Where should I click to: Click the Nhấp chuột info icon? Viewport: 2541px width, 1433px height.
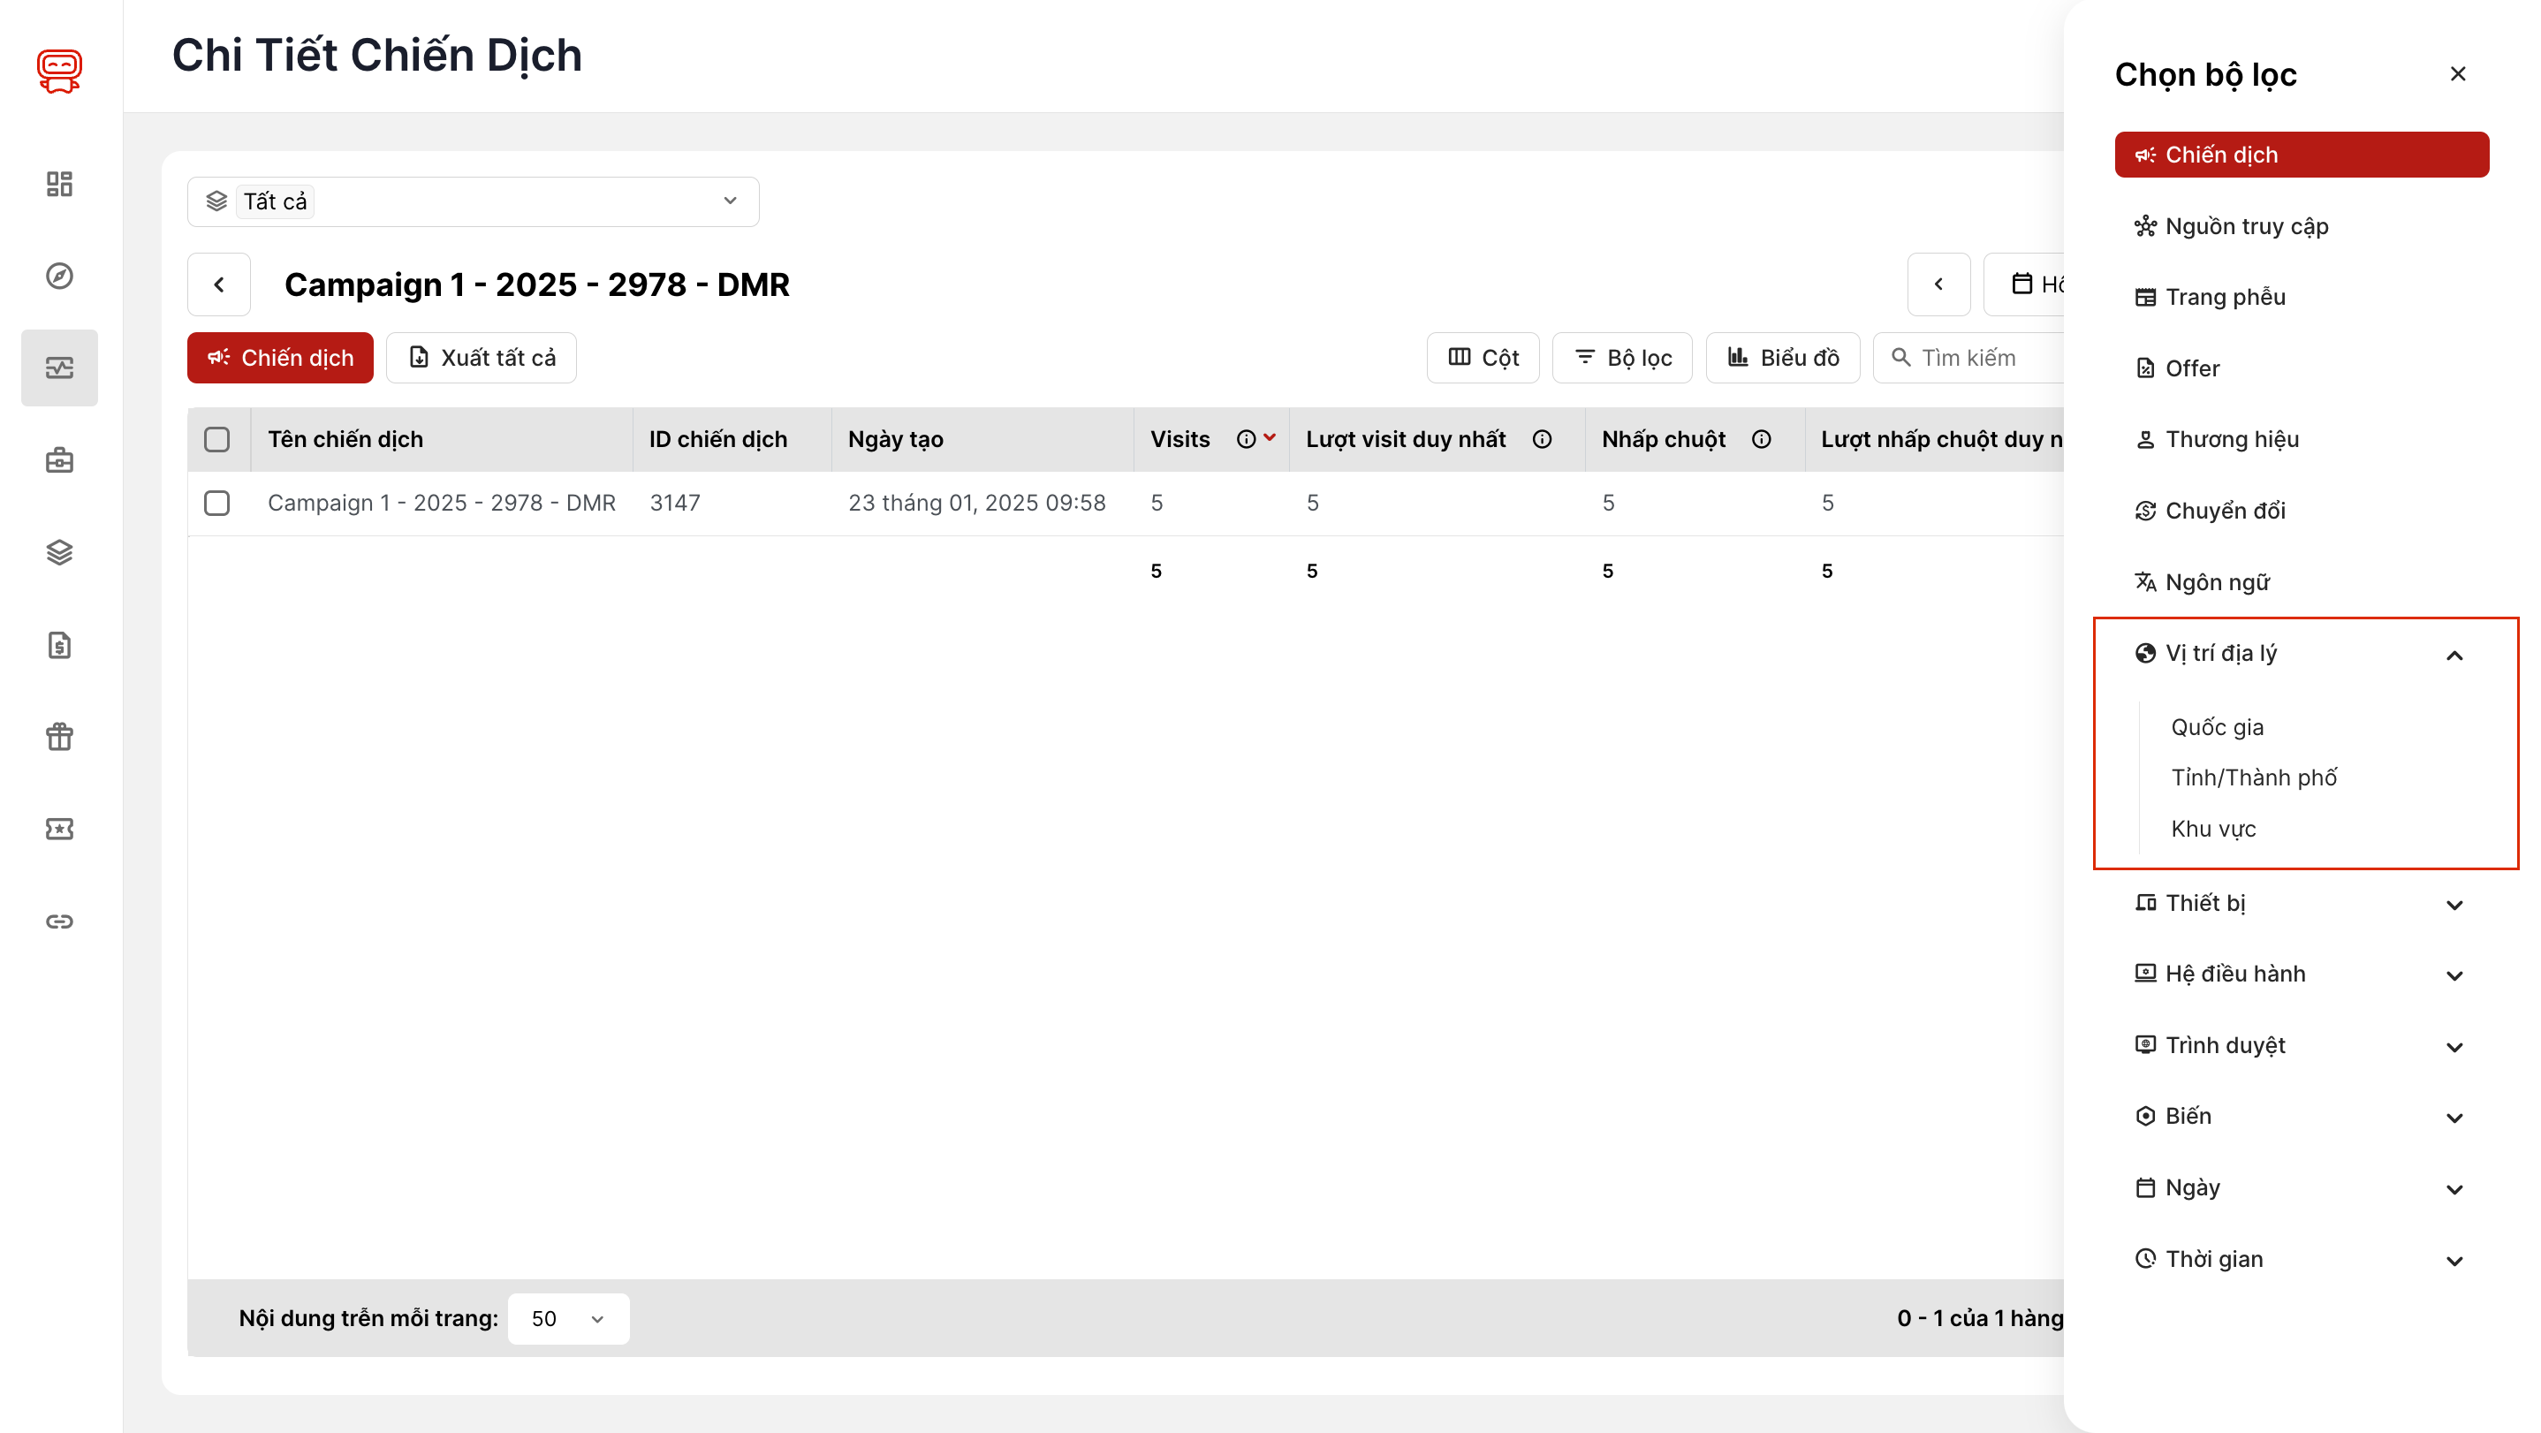(x=1761, y=440)
